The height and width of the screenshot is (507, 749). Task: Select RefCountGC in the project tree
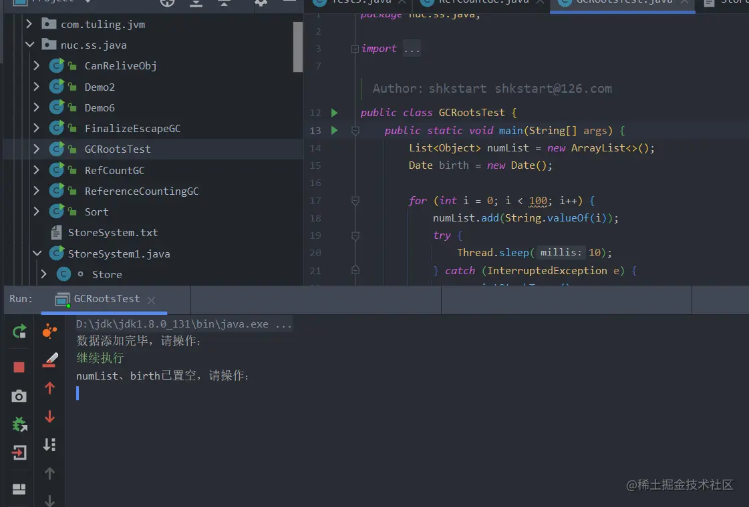pyautogui.click(x=114, y=170)
